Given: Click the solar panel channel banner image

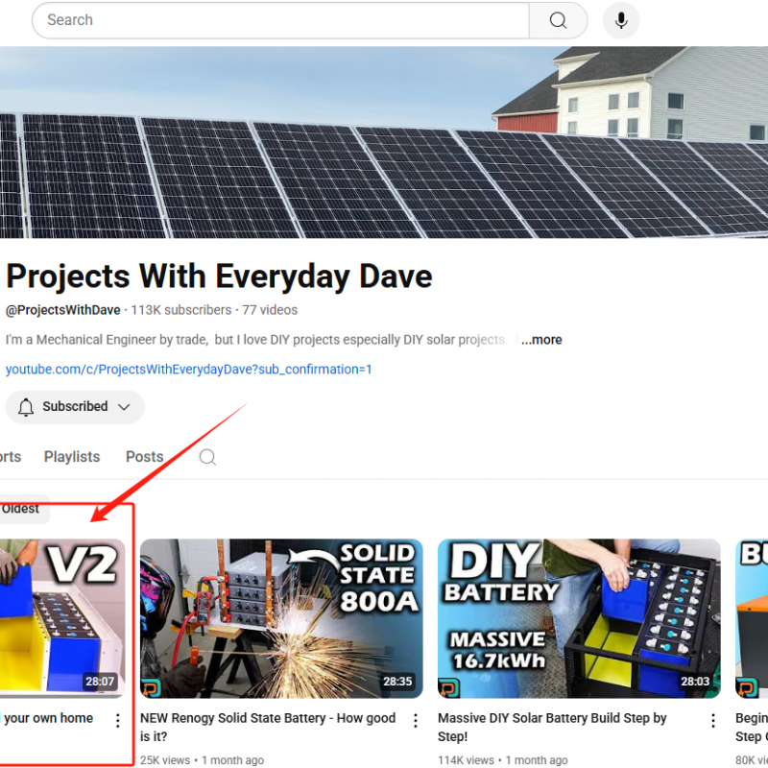Looking at the screenshot, I should [x=384, y=144].
